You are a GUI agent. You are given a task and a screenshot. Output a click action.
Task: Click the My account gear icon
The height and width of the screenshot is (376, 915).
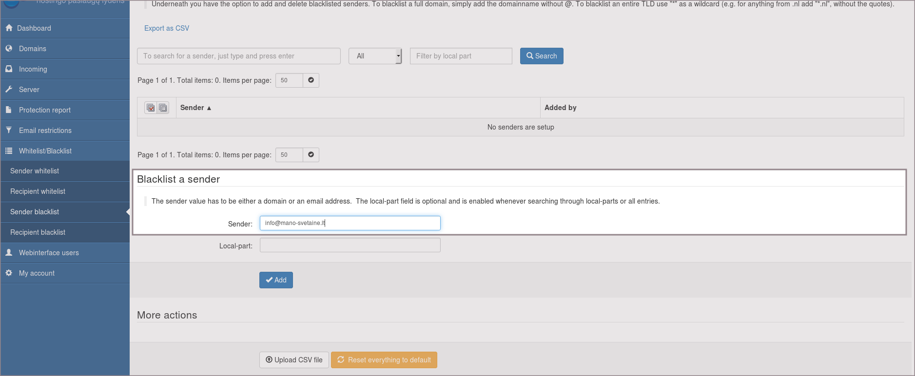(x=9, y=273)
